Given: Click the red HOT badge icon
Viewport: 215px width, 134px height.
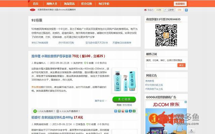Looking at the screenshot, I should click(33, 10).
